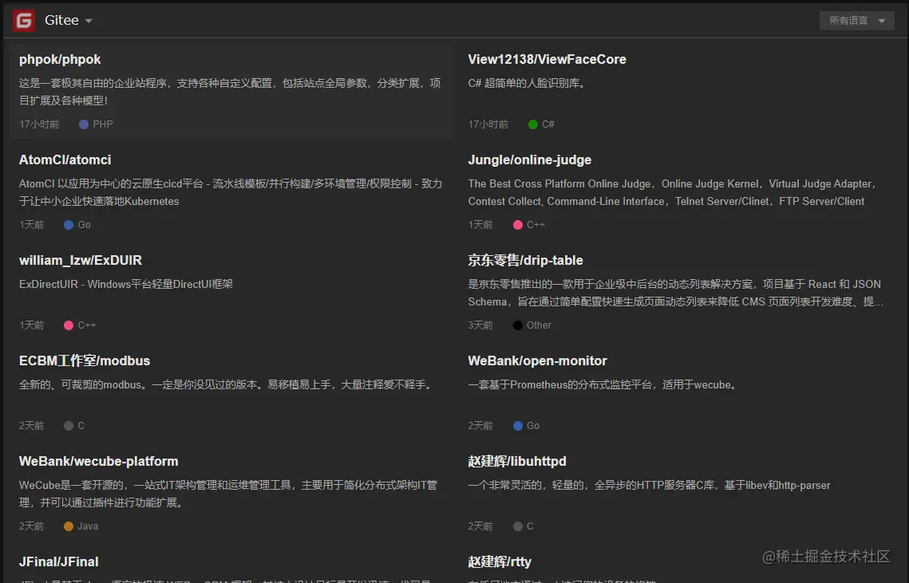Click the blue Go dot for open-monitor
The height and width of the screenshot is (583, 909).
[x=518, y=426]
